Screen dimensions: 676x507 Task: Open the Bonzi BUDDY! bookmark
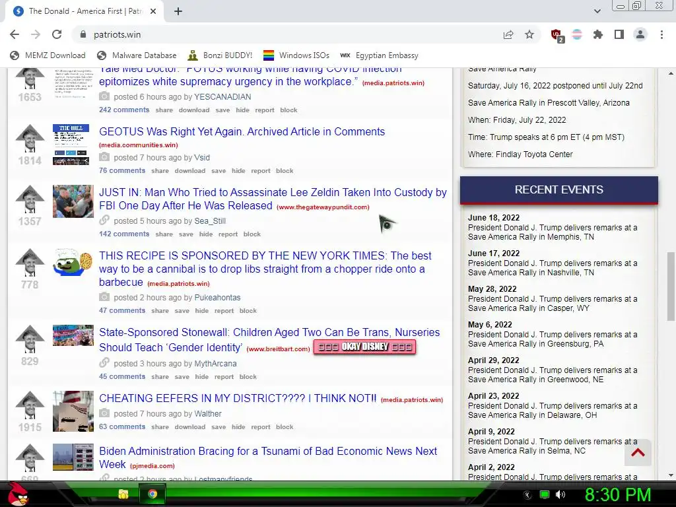tap(220, 55)
